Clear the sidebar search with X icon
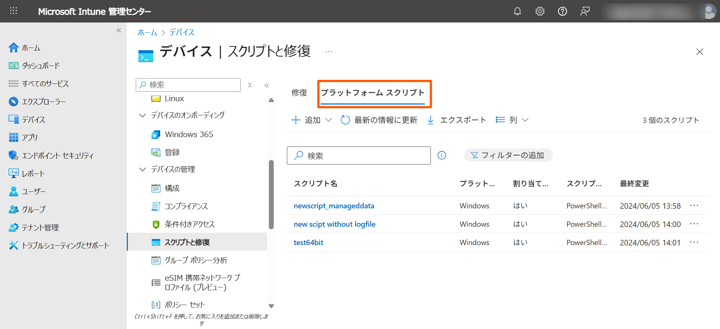 [250, 85]
